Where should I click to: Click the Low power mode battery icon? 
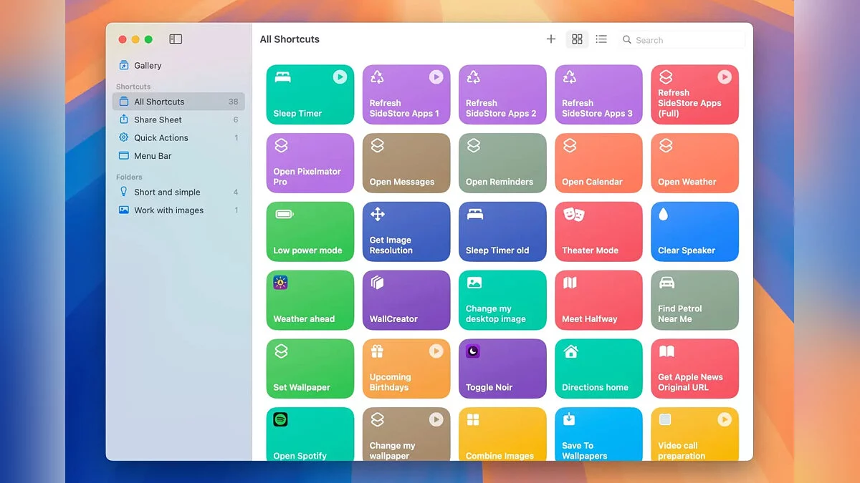tap(284, 214)
